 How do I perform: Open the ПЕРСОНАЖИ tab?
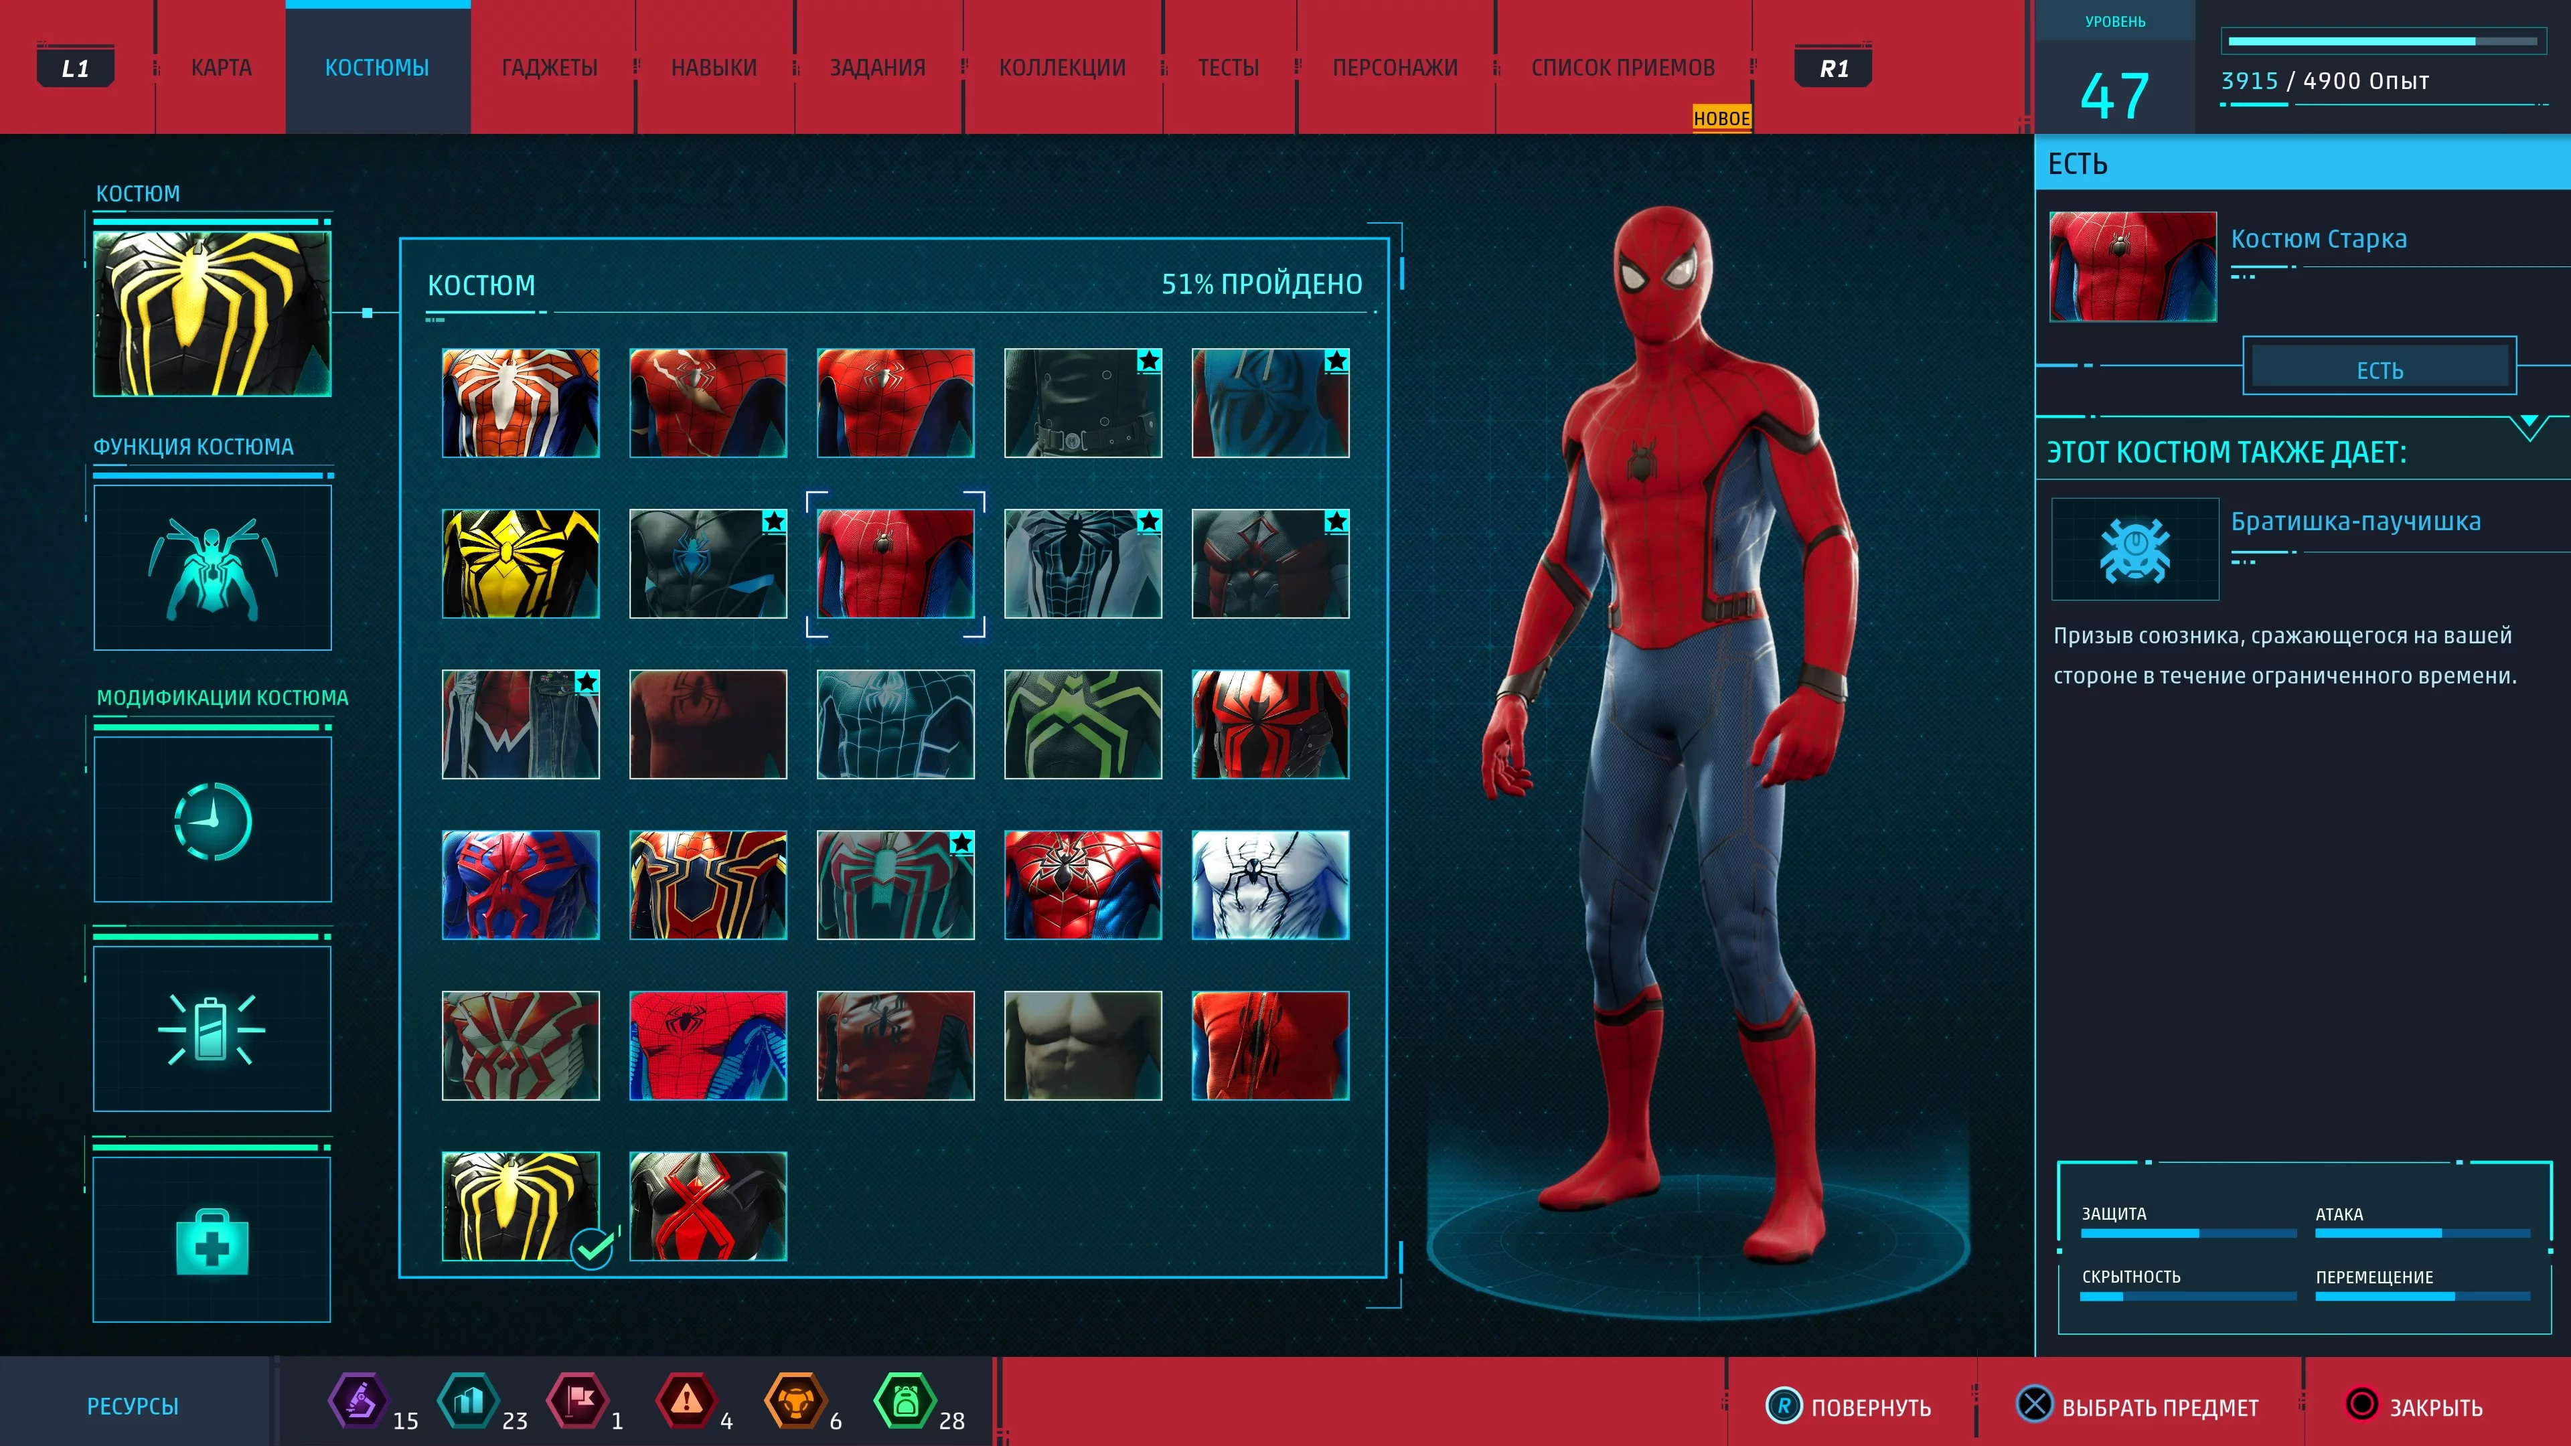[1394, 68]
